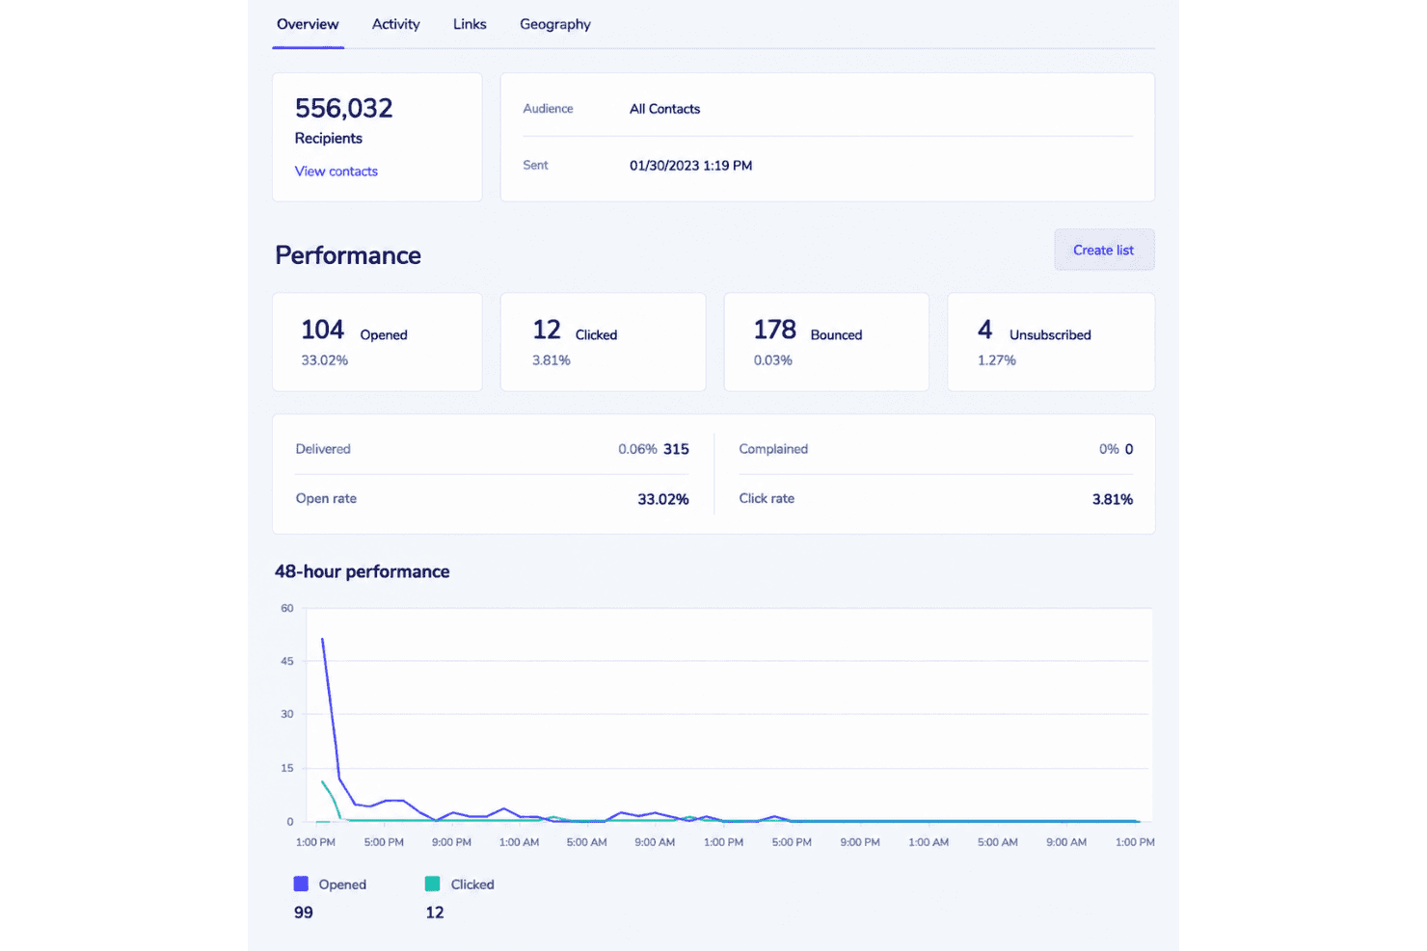Switch to the Overview tab
This screenshot has height=951, width=1427.
pos(308,24)
